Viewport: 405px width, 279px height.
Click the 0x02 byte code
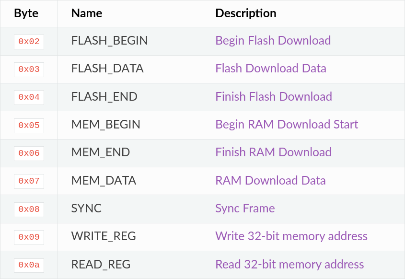click(29, 42)
